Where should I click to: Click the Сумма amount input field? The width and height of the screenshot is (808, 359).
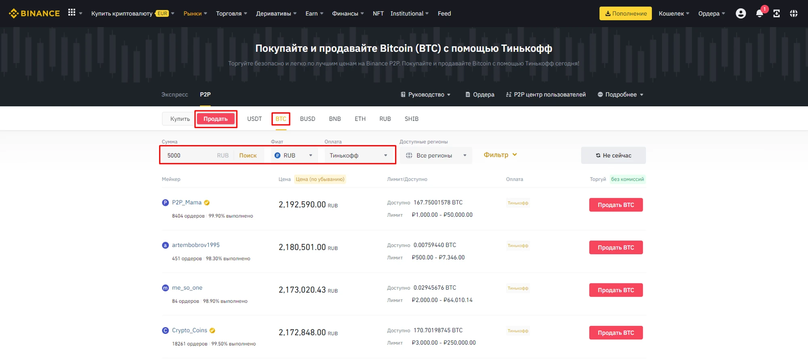tap(190, 155)
